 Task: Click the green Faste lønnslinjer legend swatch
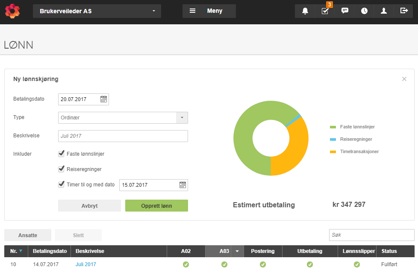pos(333,127)
